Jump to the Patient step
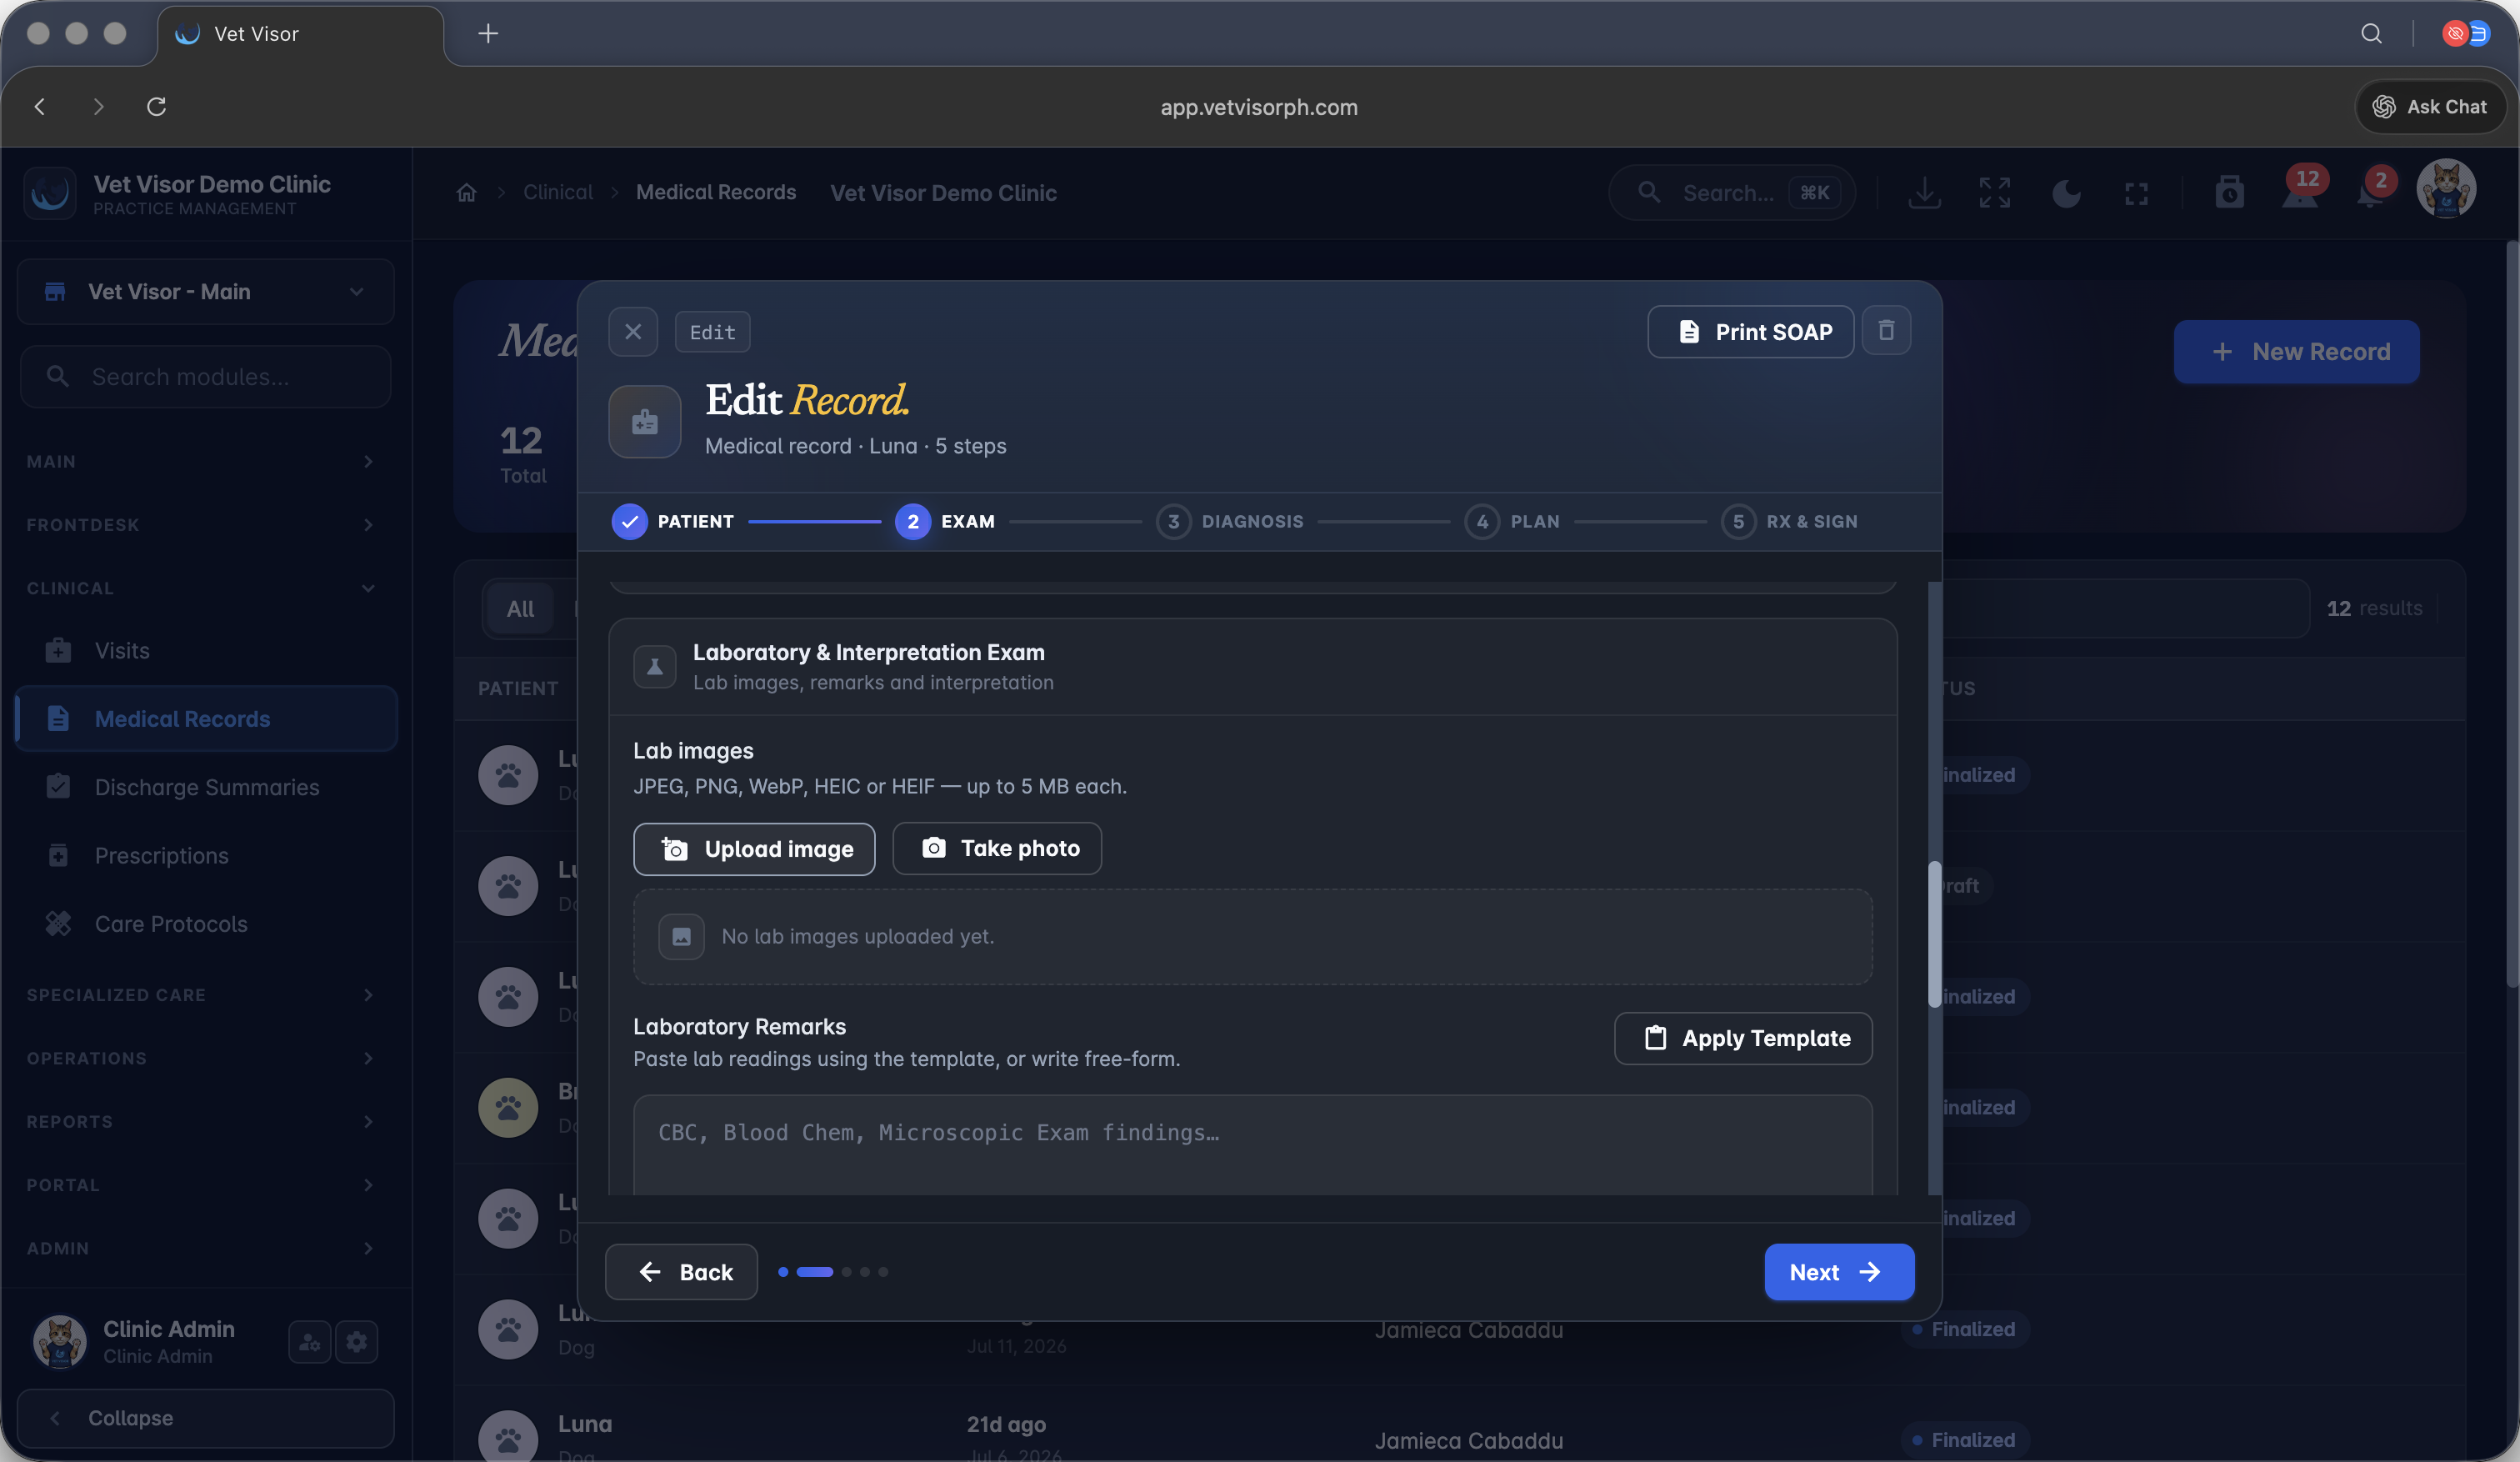Viewport: 2520px width, 1462px height. click(673, 521)
